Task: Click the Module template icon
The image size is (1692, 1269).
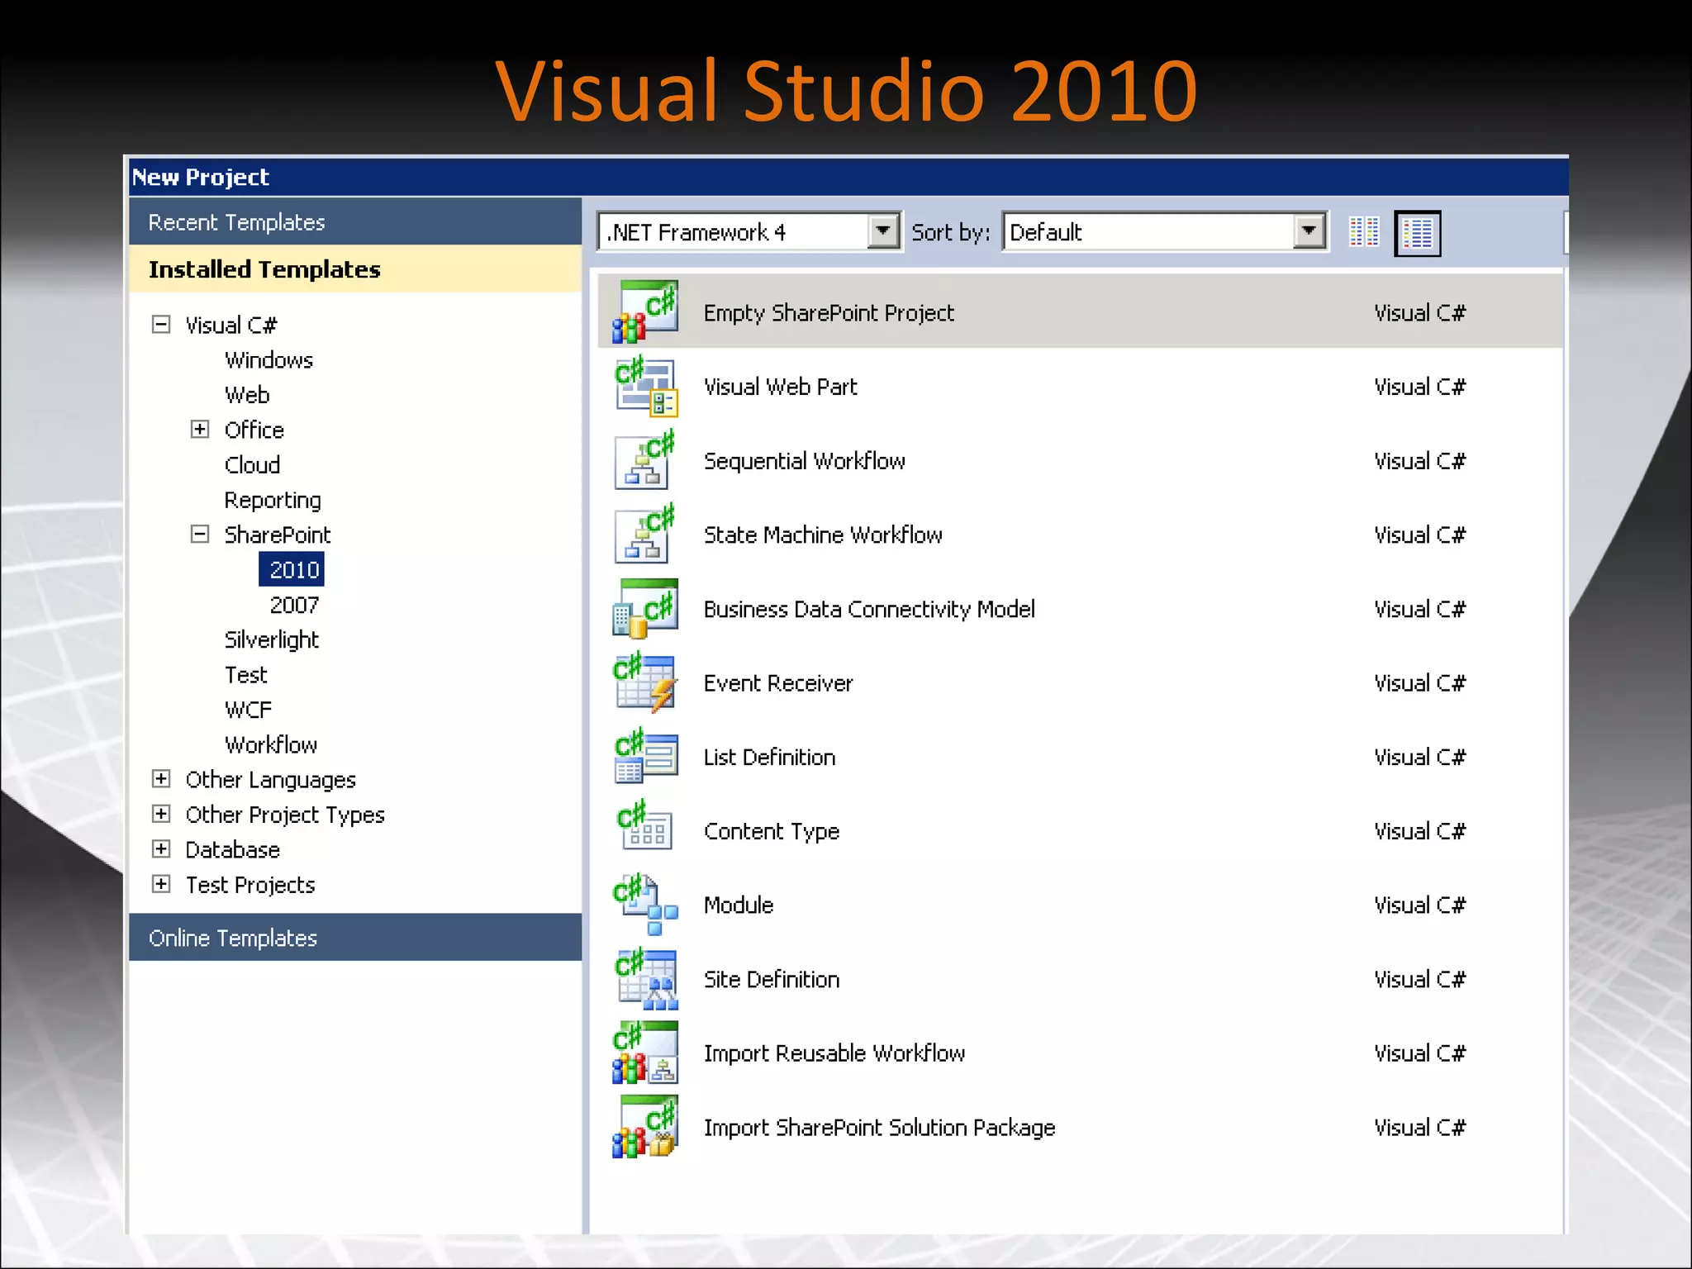Action: 645,905
